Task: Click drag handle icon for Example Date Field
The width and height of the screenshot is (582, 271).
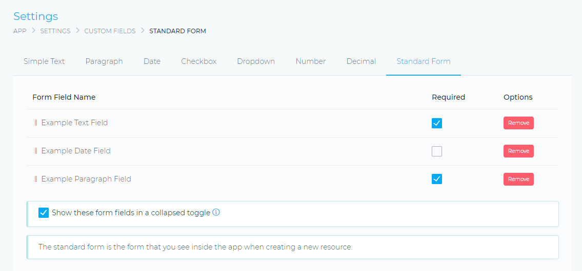Action: tap(36, 151)
